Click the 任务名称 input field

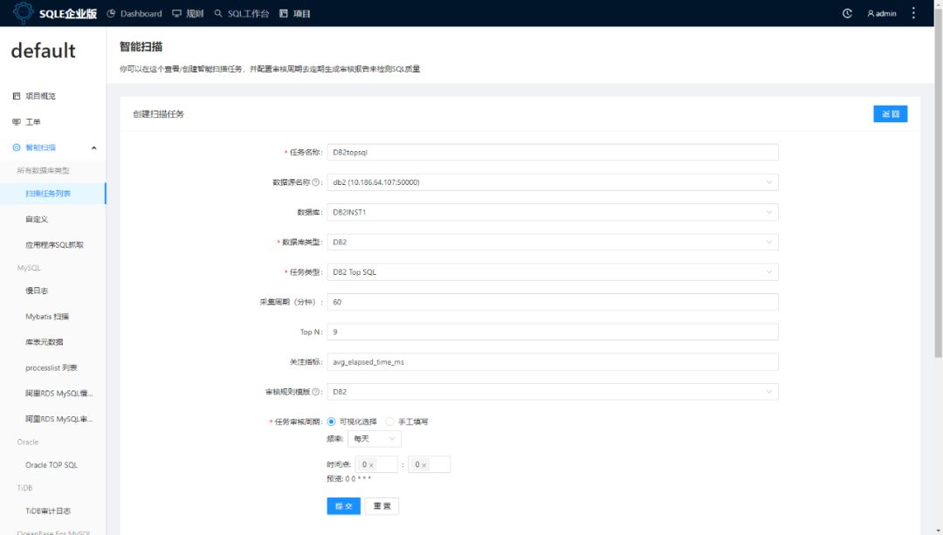[x=553, y=152]
